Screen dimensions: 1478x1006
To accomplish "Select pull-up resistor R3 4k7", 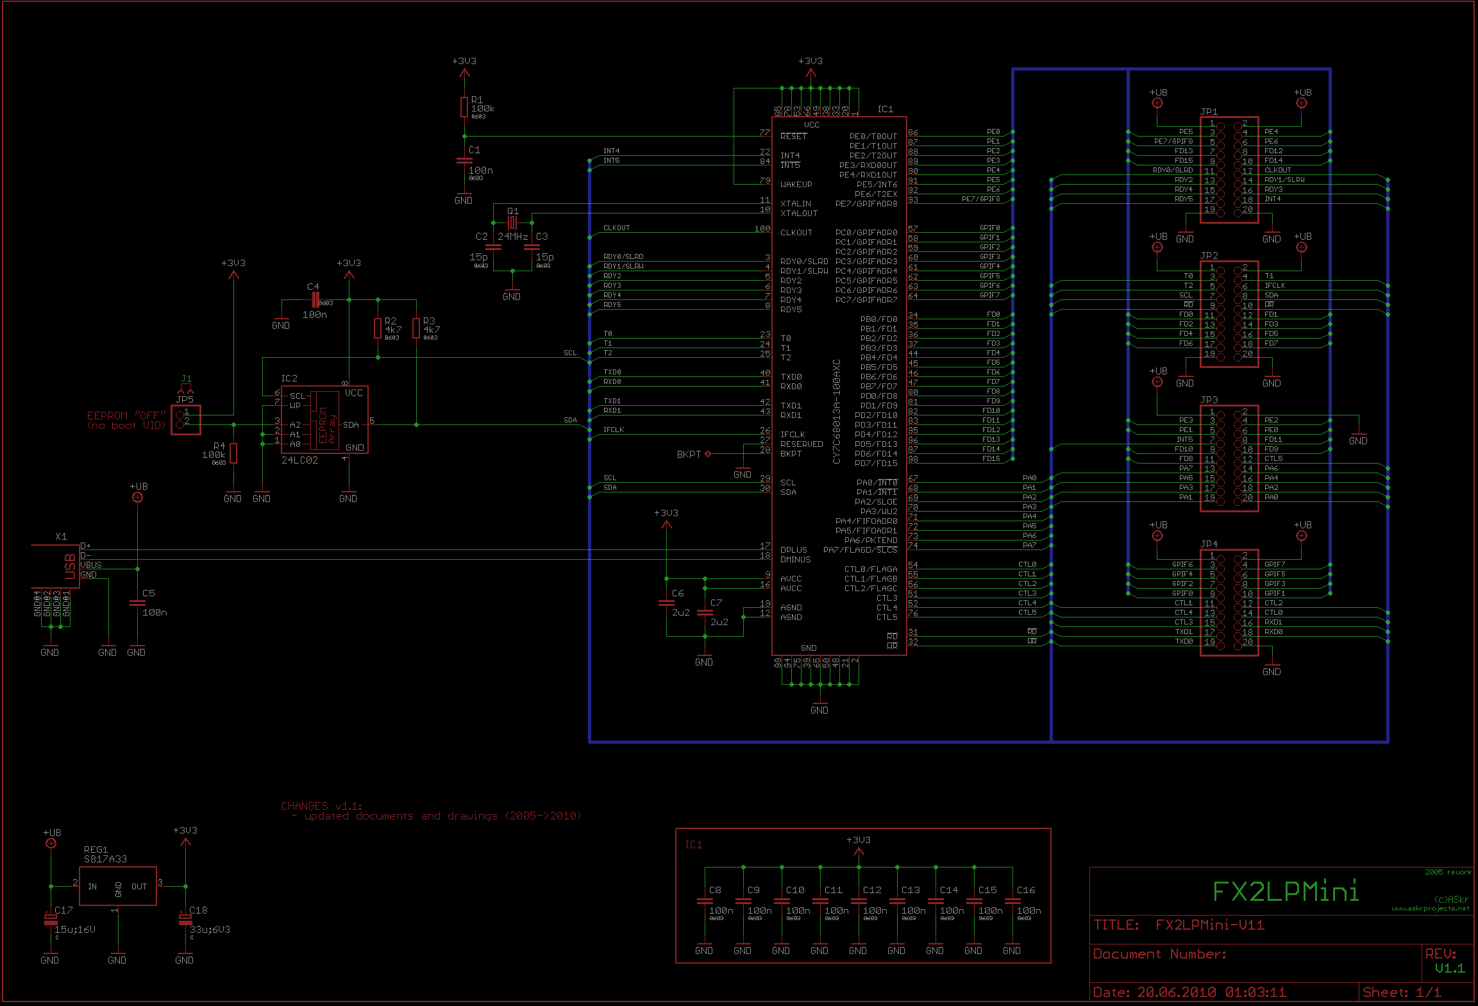I will 416,328.
